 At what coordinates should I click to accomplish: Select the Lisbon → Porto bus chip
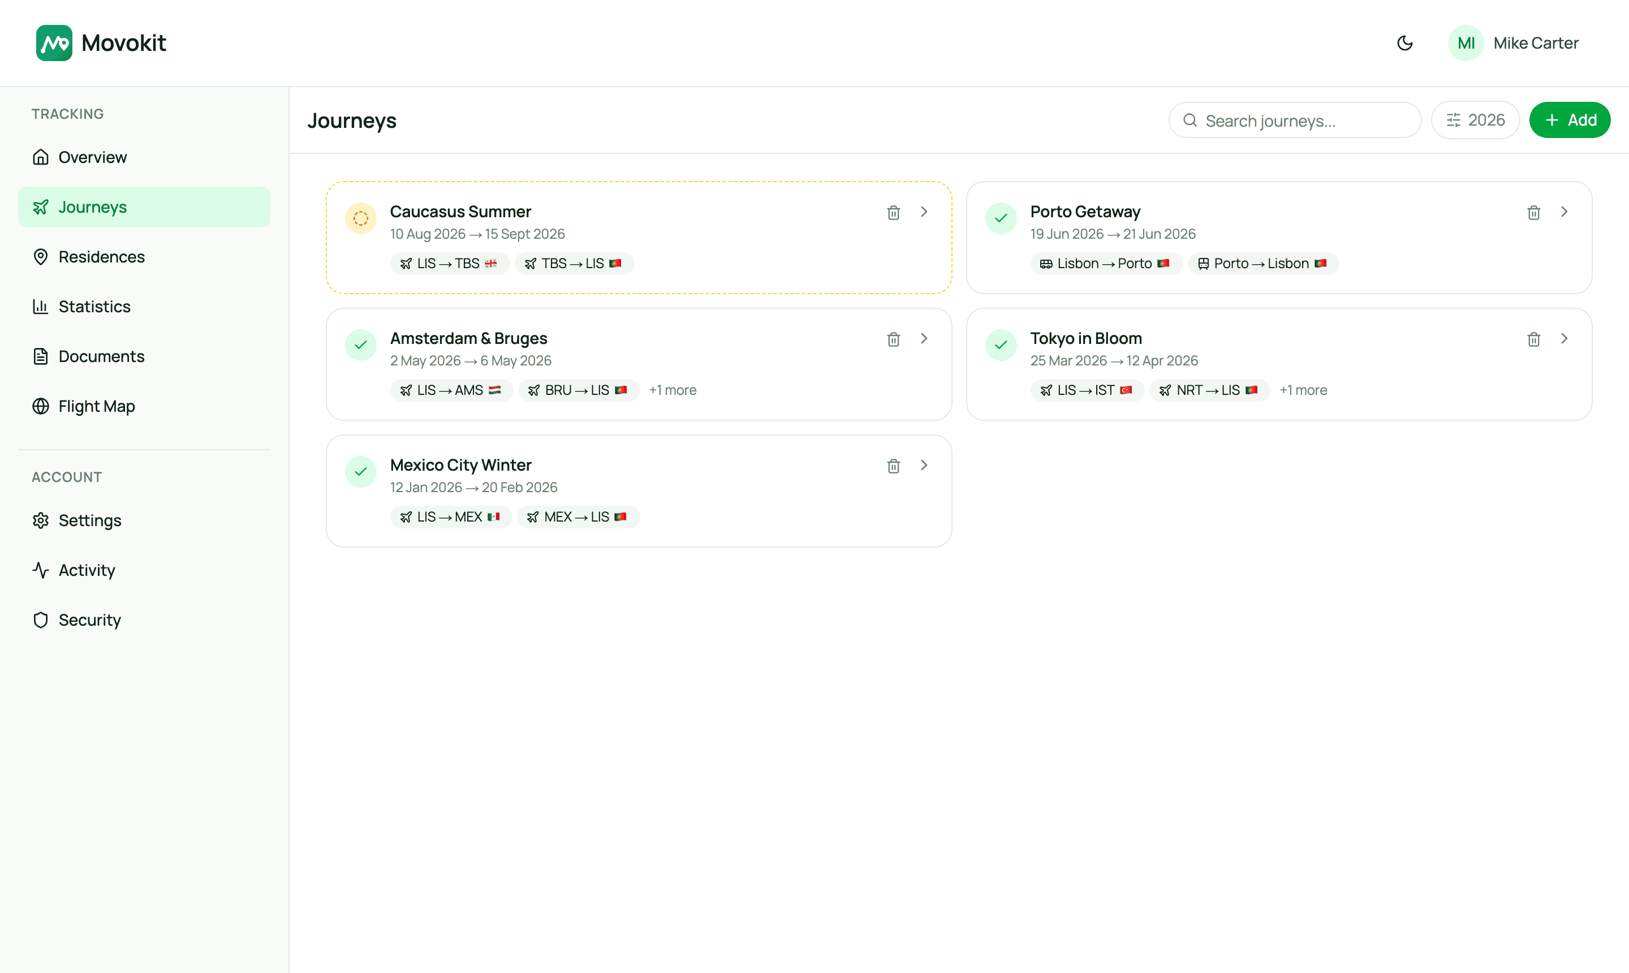(x=1106, y=264)
